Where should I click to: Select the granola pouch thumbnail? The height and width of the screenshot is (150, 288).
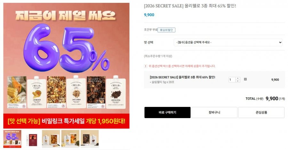coord(51,139)
